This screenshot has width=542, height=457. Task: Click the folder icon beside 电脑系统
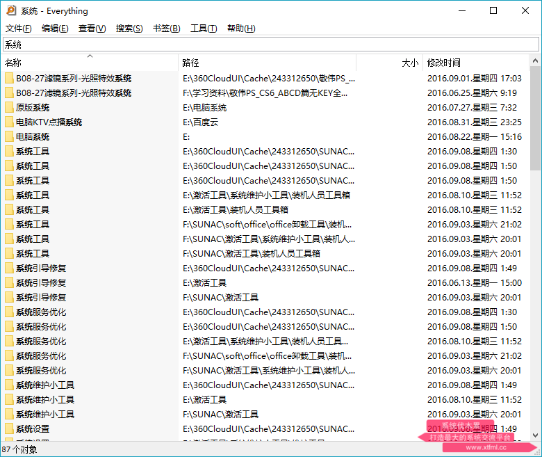point(9,136)
